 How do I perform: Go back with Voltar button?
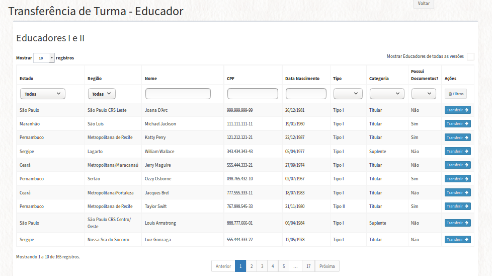(424, 4)
